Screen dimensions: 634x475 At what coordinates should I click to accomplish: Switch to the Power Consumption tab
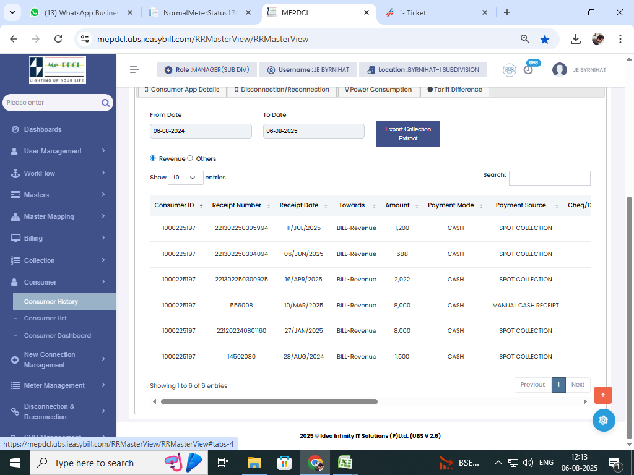[378, 90]
